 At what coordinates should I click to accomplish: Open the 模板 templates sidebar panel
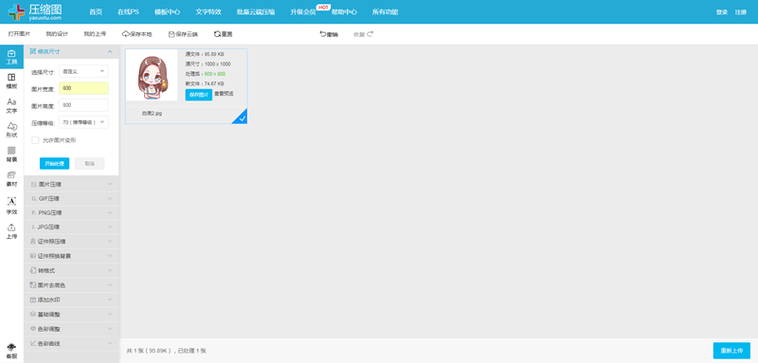coord(11,82)
